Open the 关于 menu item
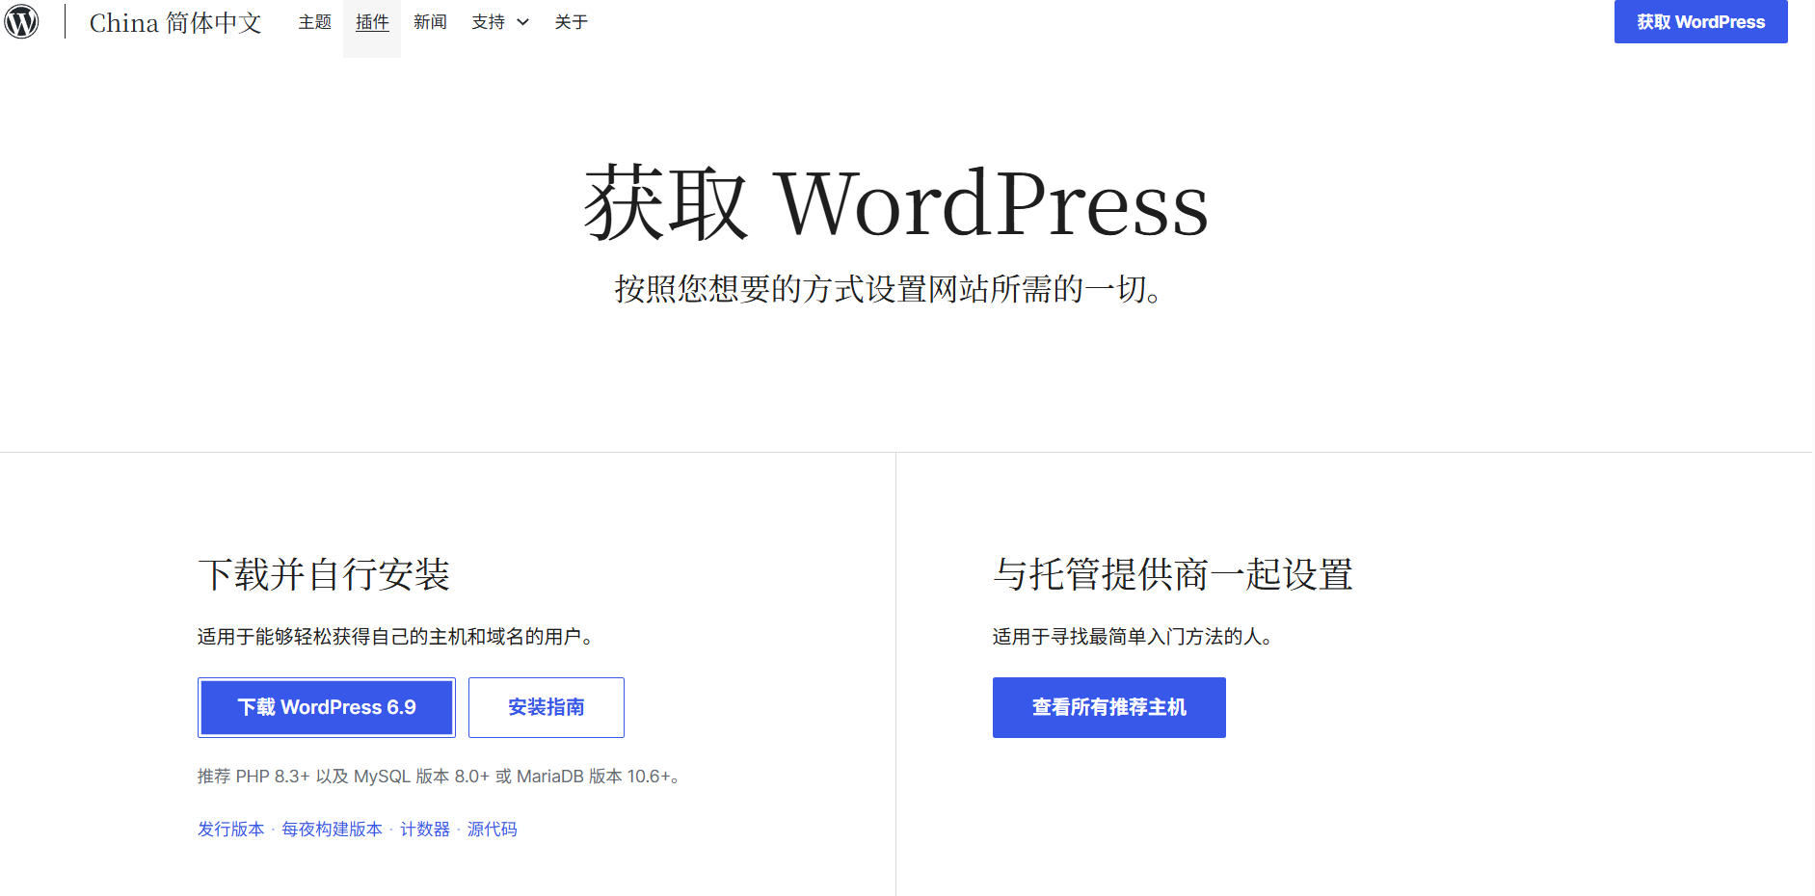The height and width of the screenshot is (896, 1815). [x=571, y=22]
